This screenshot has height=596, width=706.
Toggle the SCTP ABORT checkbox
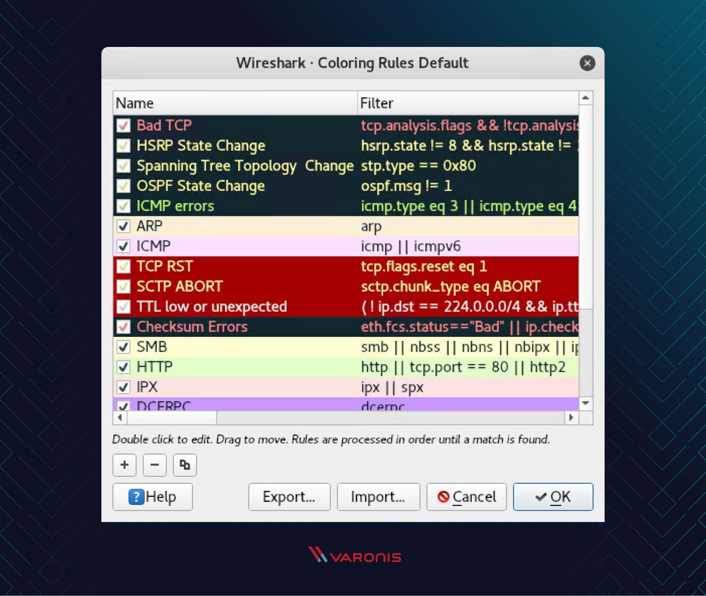tap(123, 286)
